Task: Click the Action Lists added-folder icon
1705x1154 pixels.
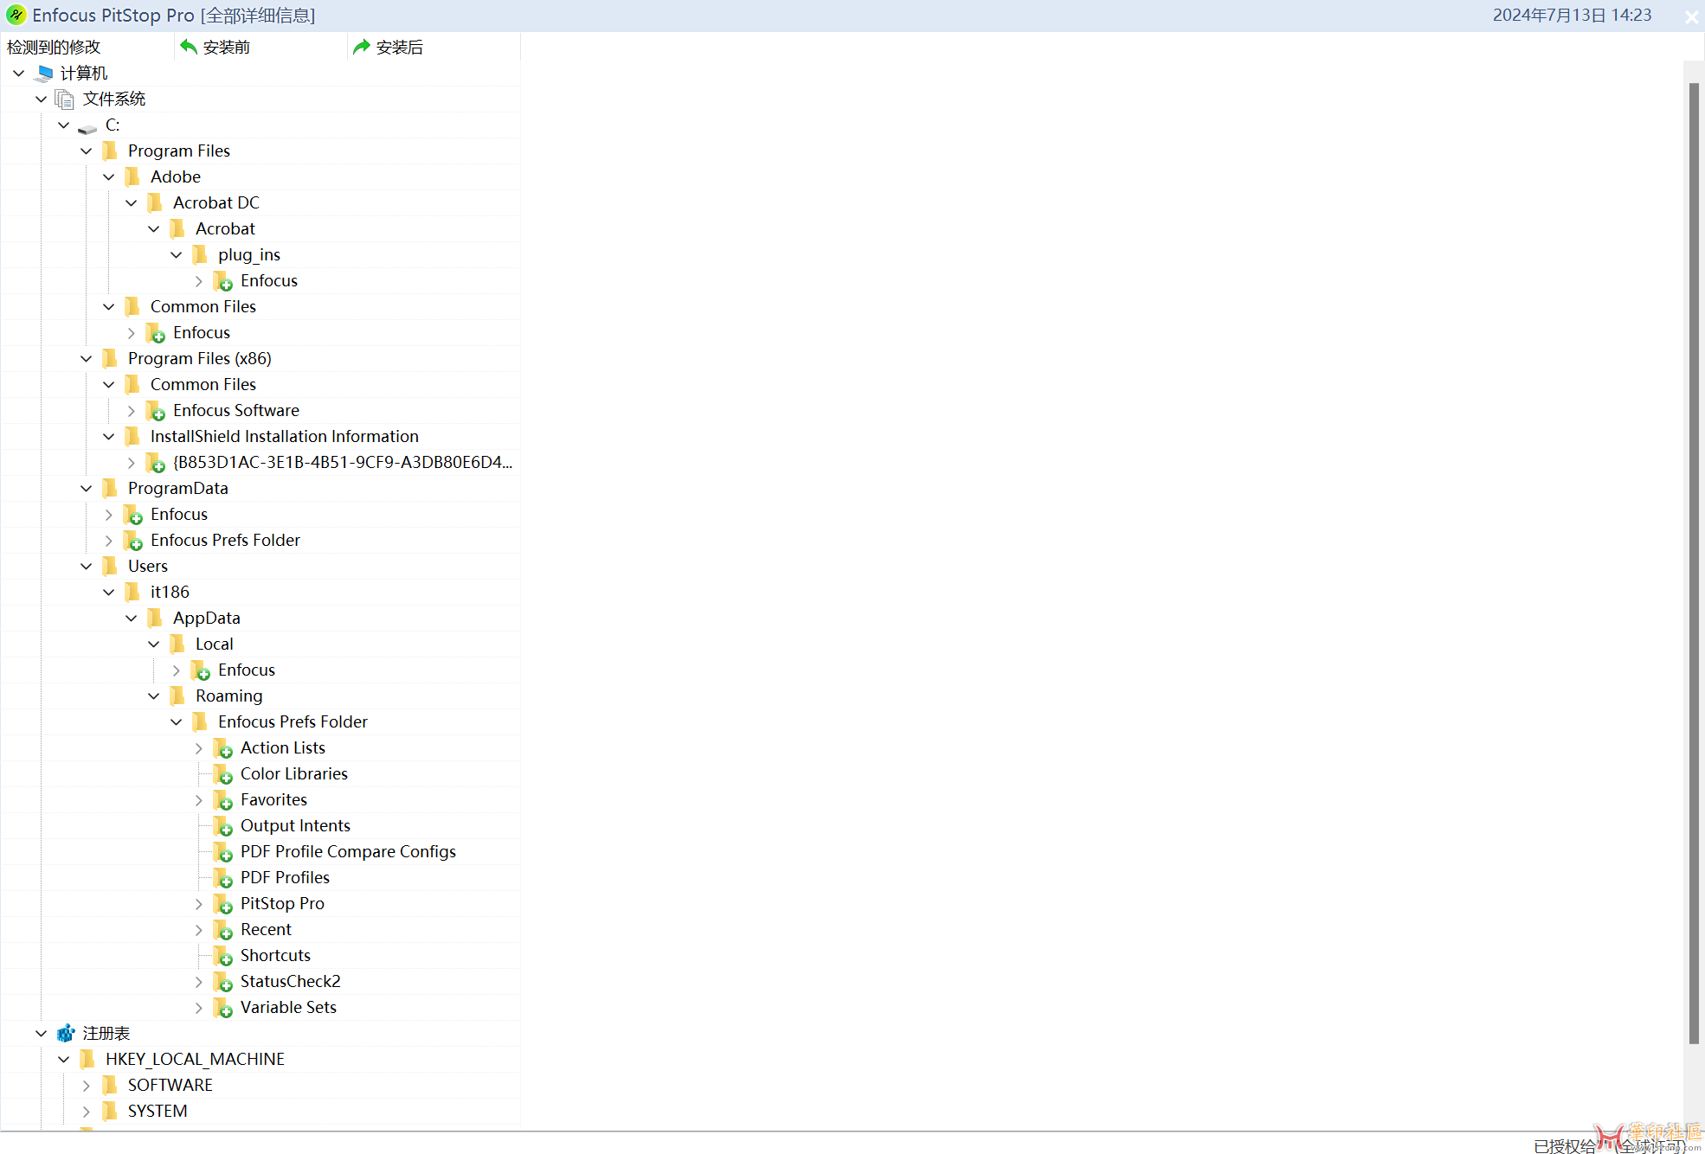Action: pyautogui.click(x=223, y=748)
